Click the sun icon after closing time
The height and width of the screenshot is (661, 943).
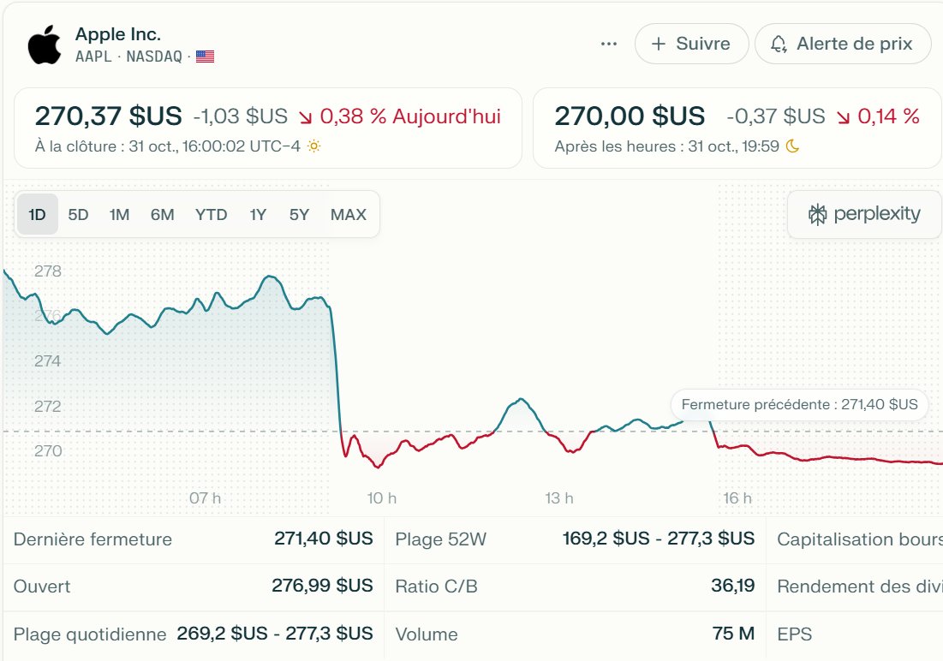tap(313, 147)
